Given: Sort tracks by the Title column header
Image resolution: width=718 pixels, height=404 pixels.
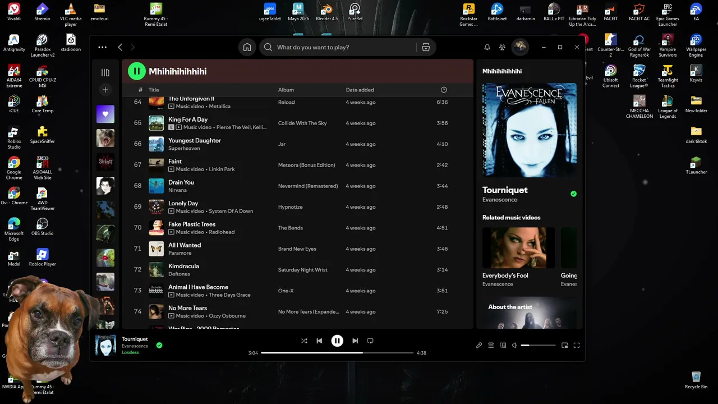Looking at the screenshot, I should pos(154,90).
